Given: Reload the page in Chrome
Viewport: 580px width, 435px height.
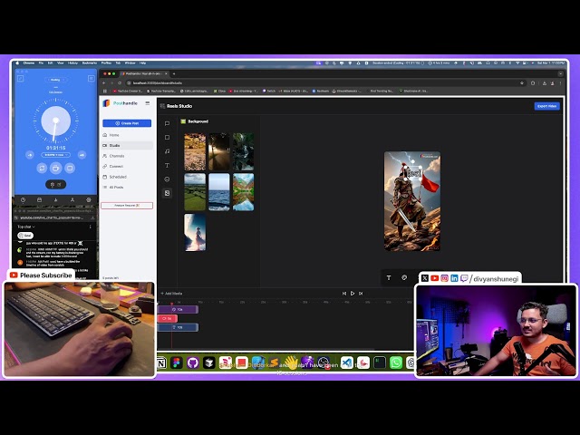Looking at the screenshot, I should [120, 83].
